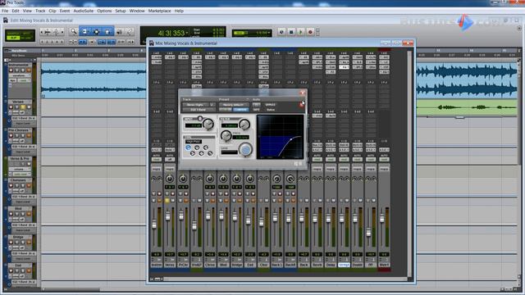
Task: Click the Input level value field in EQ
Action: click(194, 125)
